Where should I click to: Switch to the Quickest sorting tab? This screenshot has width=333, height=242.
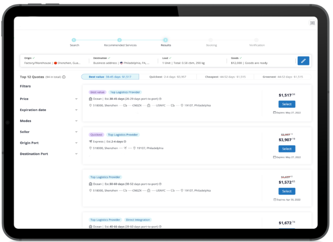(168, 77)
